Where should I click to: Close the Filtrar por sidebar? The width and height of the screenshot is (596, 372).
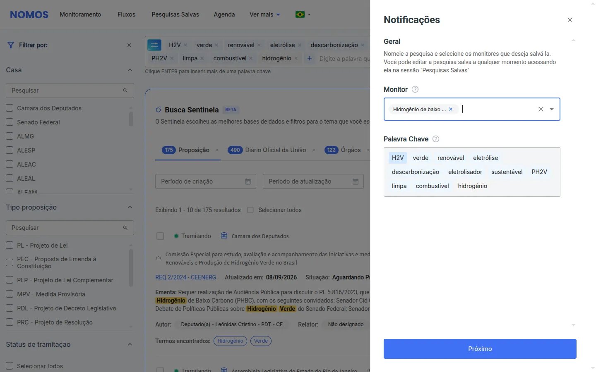coord(129,45)
